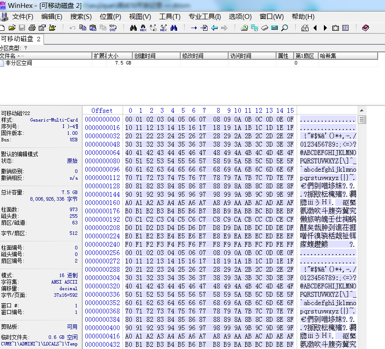The width and height of the screenshot is (385, 349).
Task: Open RAM with the memory chip icon
Action: tap(265, 28)
